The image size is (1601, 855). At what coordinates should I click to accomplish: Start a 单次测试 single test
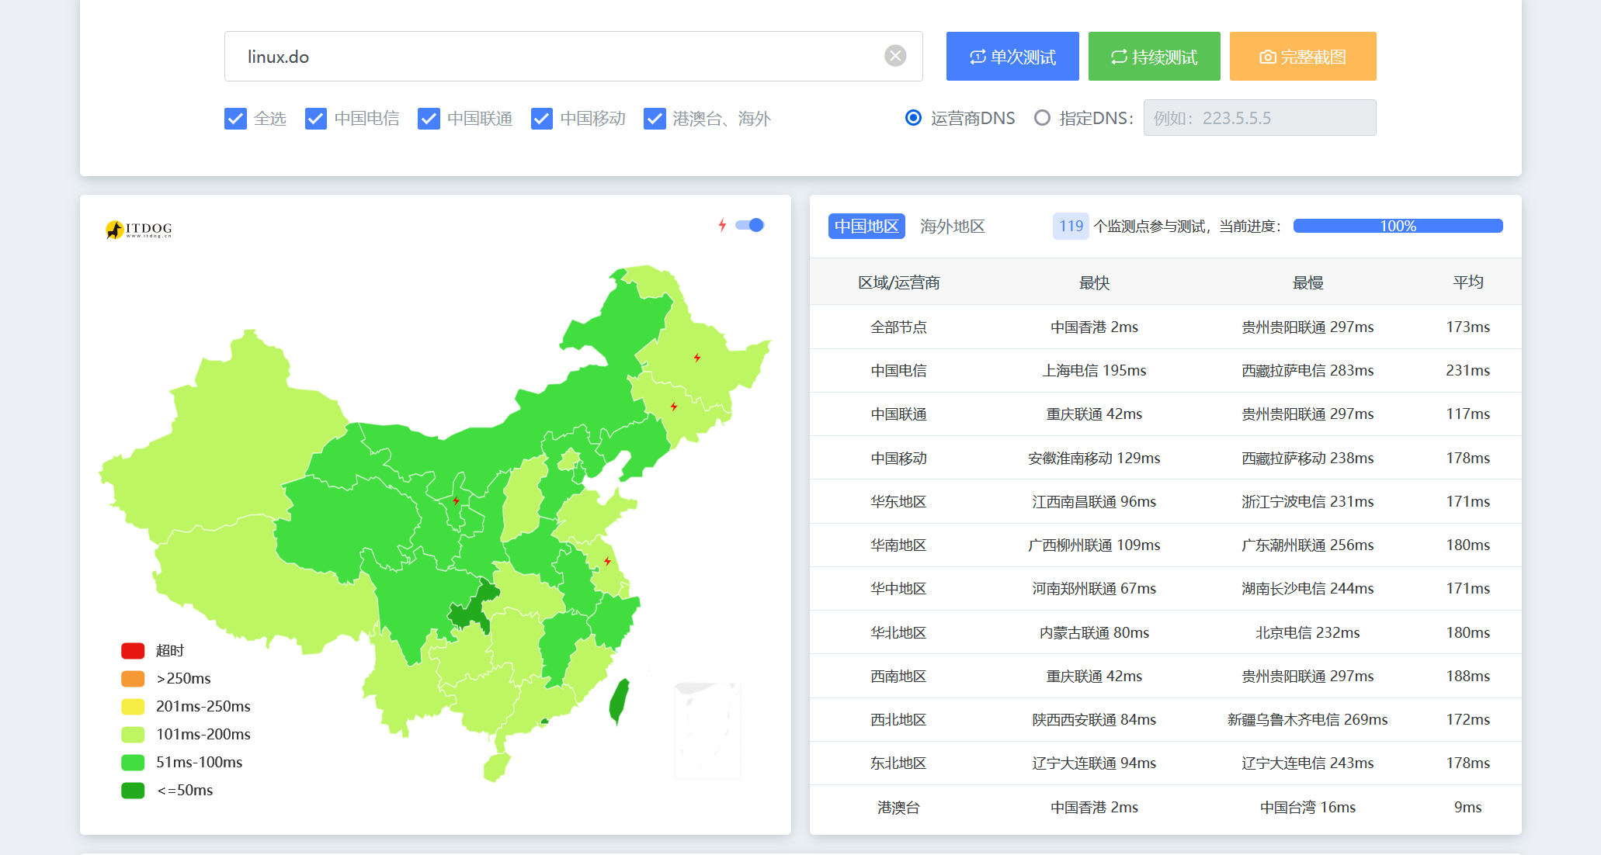click(x=1012, y=56)
